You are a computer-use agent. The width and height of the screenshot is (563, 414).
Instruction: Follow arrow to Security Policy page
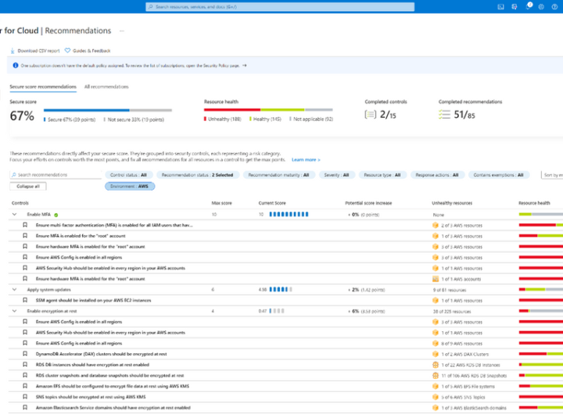tap(244, 66)
